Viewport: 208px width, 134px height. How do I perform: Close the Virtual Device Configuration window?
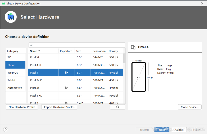coord(202,3)
